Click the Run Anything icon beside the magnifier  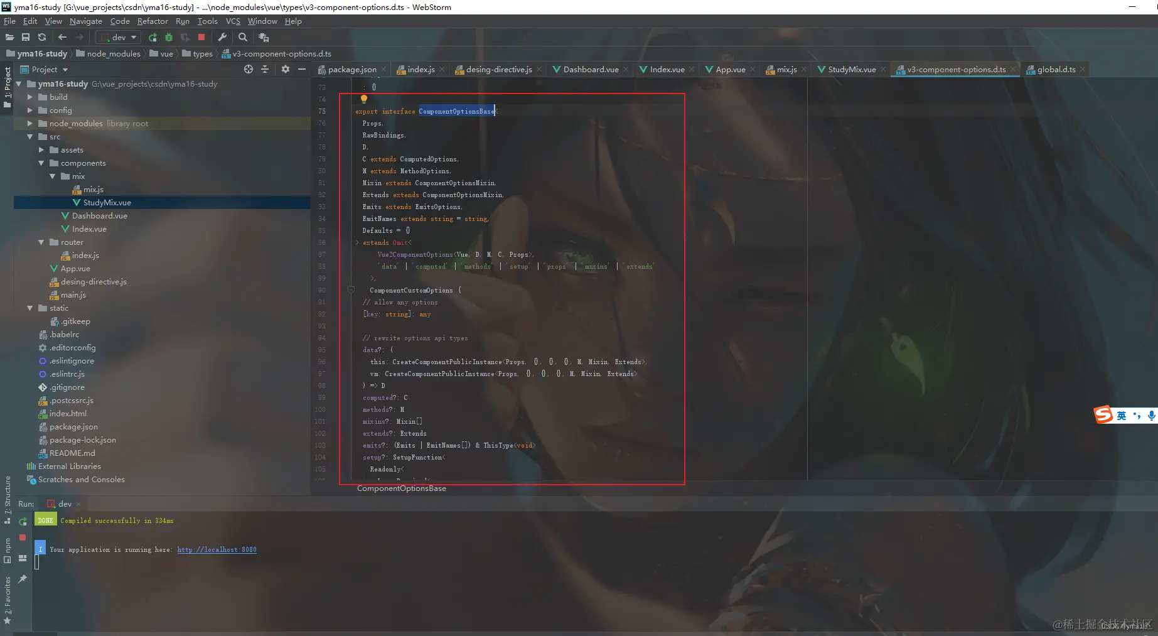(x=264, y=37)
